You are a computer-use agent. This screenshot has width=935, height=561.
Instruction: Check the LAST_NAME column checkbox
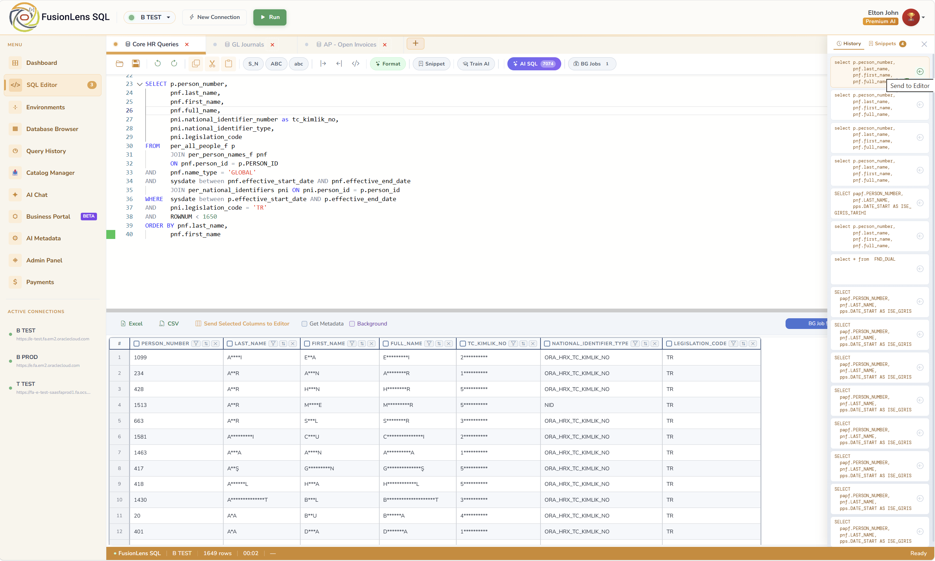click(x=230, y=344)
